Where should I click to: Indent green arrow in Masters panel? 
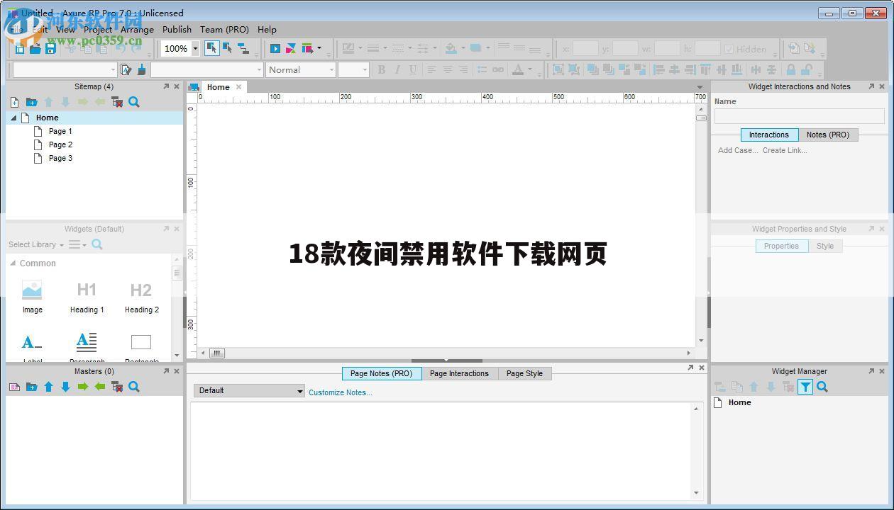click(x=82, y=387)
